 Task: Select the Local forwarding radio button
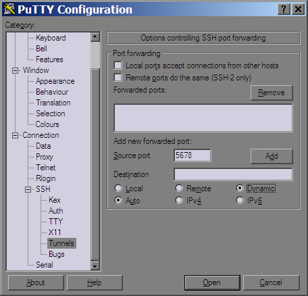click(x=118, y=189)
